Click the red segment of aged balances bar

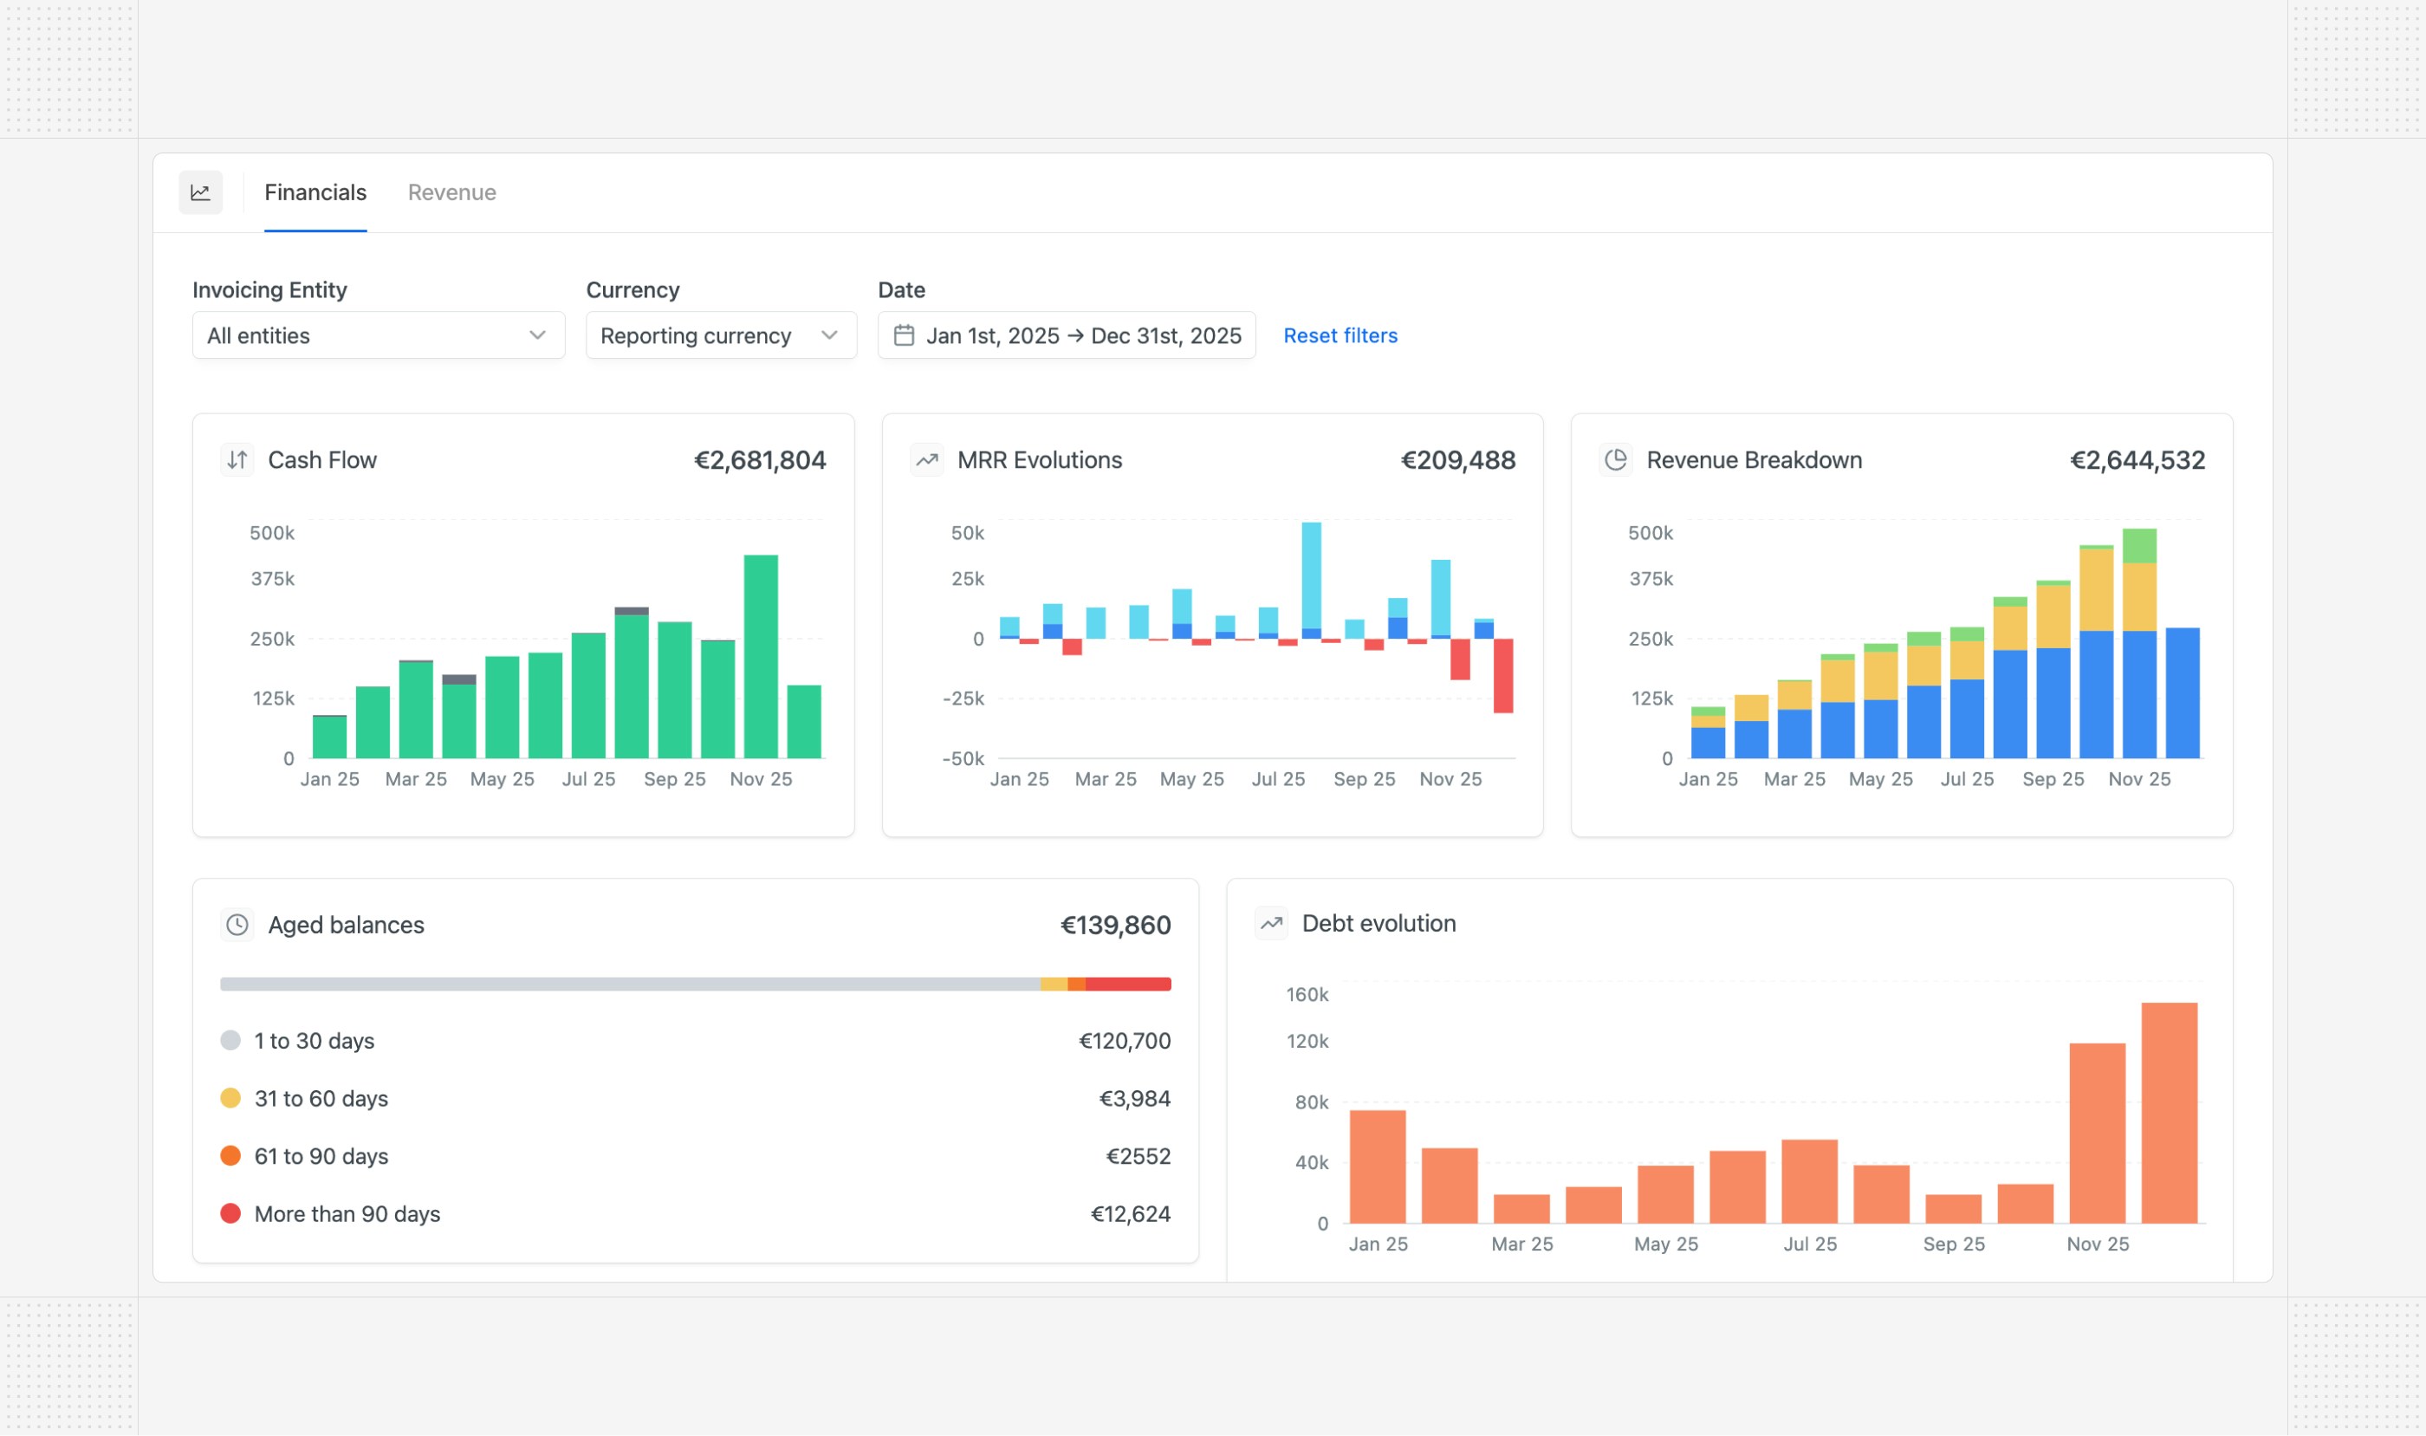(x=1127, y=984)
